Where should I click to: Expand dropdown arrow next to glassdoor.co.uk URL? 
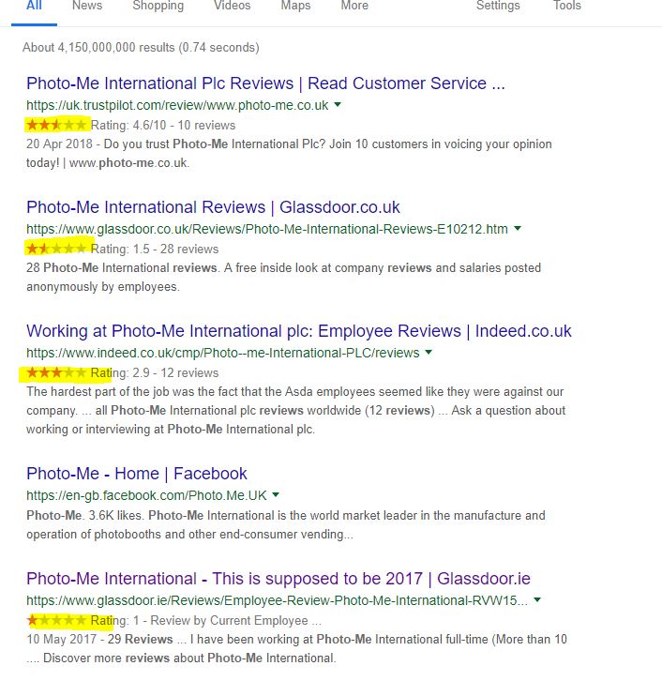[x=518, y=229]
